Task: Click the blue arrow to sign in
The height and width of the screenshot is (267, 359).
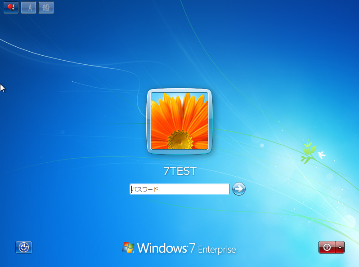Action: [239, 189]
